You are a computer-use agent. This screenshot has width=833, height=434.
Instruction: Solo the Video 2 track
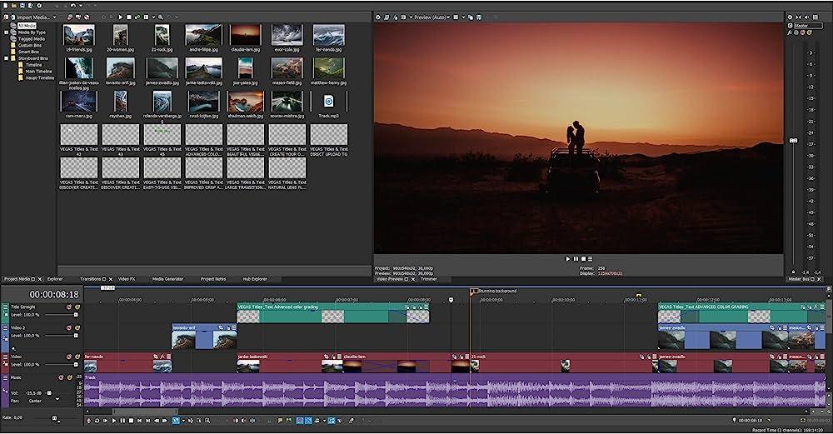77,328
